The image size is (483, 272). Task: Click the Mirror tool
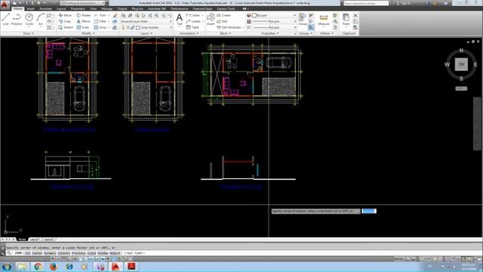[x=84, y=21]
